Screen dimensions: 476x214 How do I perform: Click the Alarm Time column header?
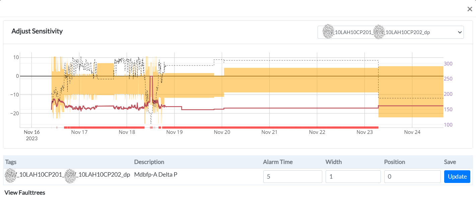click(278, 162)
